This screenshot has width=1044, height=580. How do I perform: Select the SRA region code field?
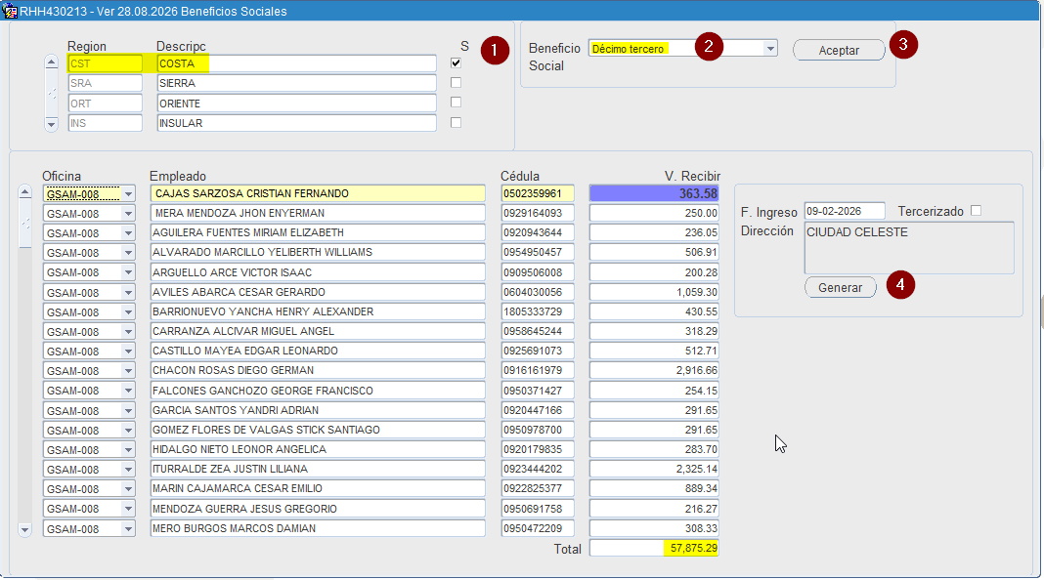(x=106, y=83)
